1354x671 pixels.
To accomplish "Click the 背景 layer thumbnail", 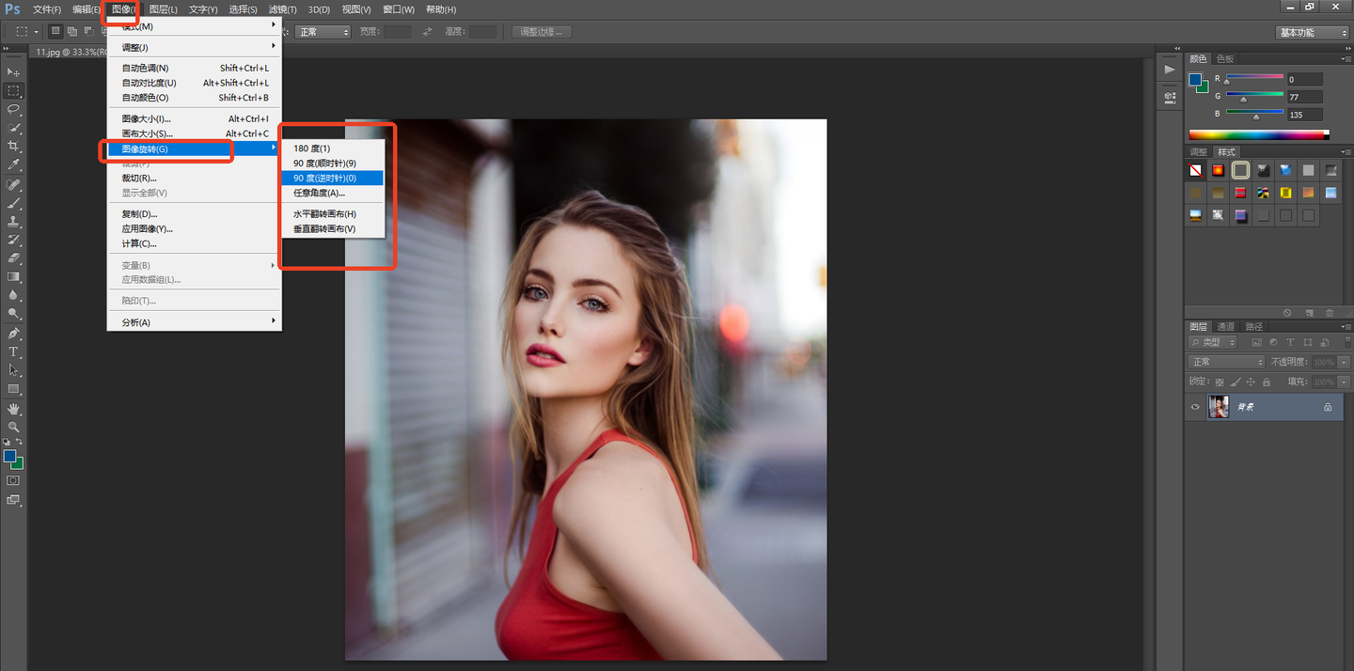I will pyautogui.click(x=1219, y=407).
